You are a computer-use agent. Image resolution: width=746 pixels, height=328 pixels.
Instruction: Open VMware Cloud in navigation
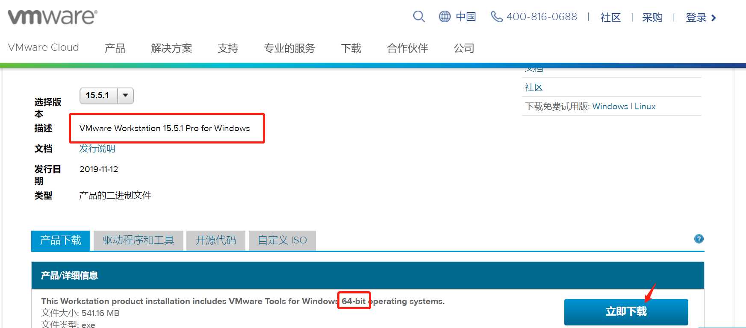pos(43,47)
